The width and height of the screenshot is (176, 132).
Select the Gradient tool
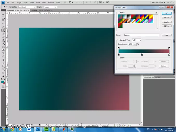3,50
